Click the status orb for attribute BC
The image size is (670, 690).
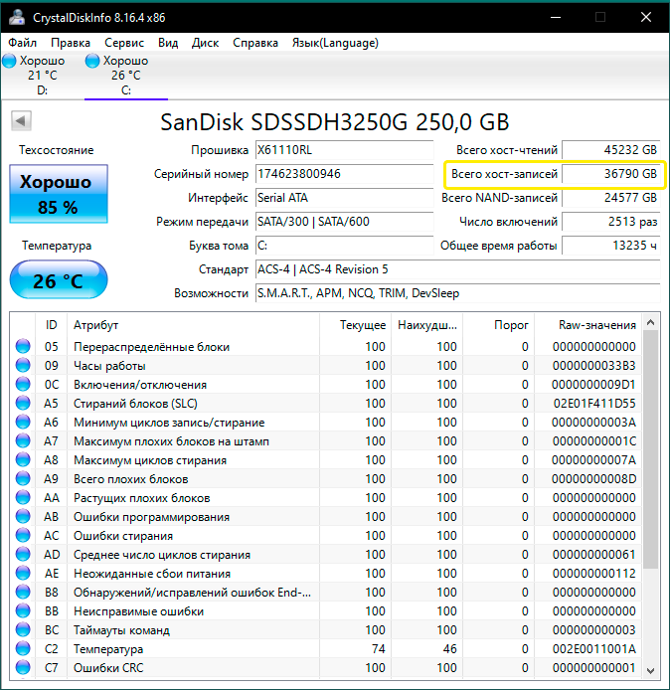pyautogui.click(x=23, y=630)
